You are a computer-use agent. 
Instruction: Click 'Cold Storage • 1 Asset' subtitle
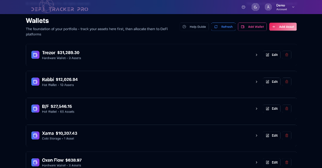(58, 139)
